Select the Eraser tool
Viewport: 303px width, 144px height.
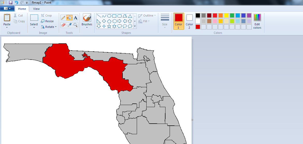[63, 25]
